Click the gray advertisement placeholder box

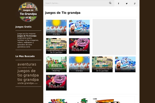click(114, 37)
